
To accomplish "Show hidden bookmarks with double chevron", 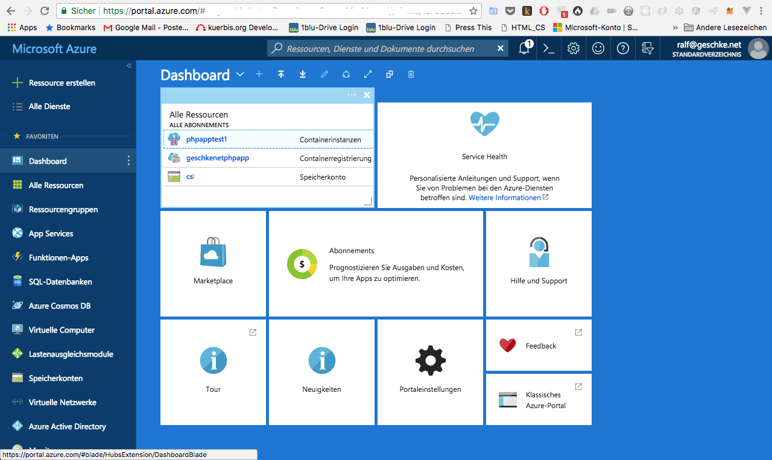I will click(x=675, y=27).
